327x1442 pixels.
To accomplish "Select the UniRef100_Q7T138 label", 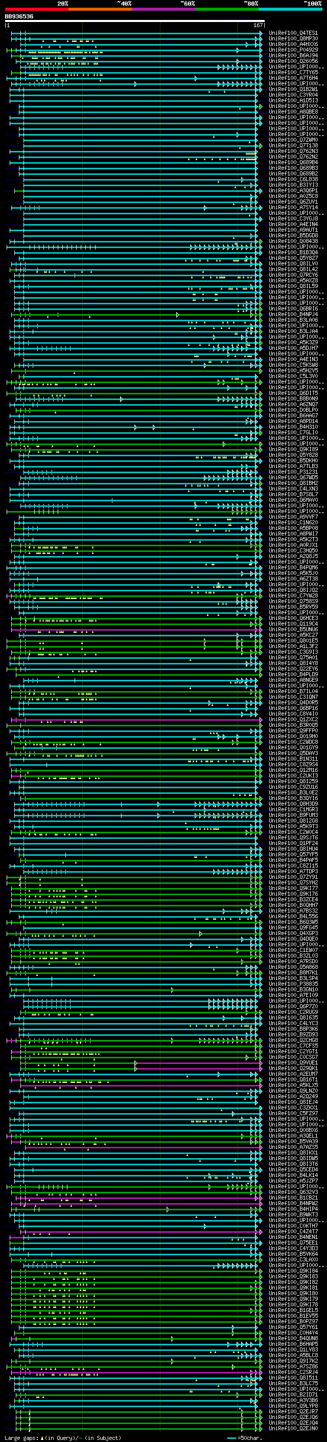I will 293,146.
